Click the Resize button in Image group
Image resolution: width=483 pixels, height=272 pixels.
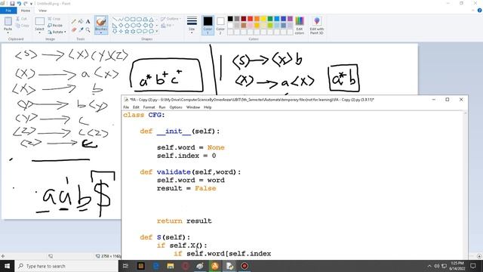tap(55, 25)
